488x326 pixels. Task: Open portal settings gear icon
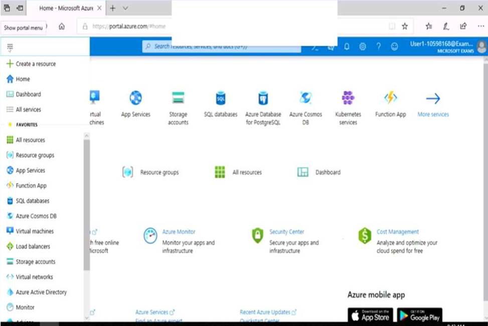(x=363, y=46)
